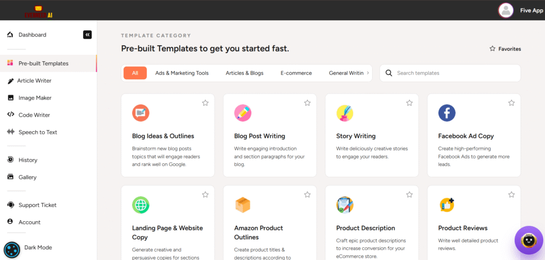The image size is (545, 260).
Task: Show Favorites templates
Action: point(505,49)
